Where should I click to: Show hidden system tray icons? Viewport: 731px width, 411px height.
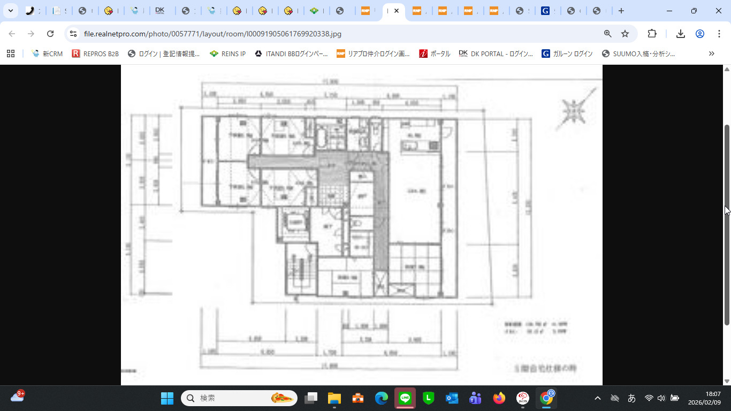pyautogui.click(x=598, y=398)
